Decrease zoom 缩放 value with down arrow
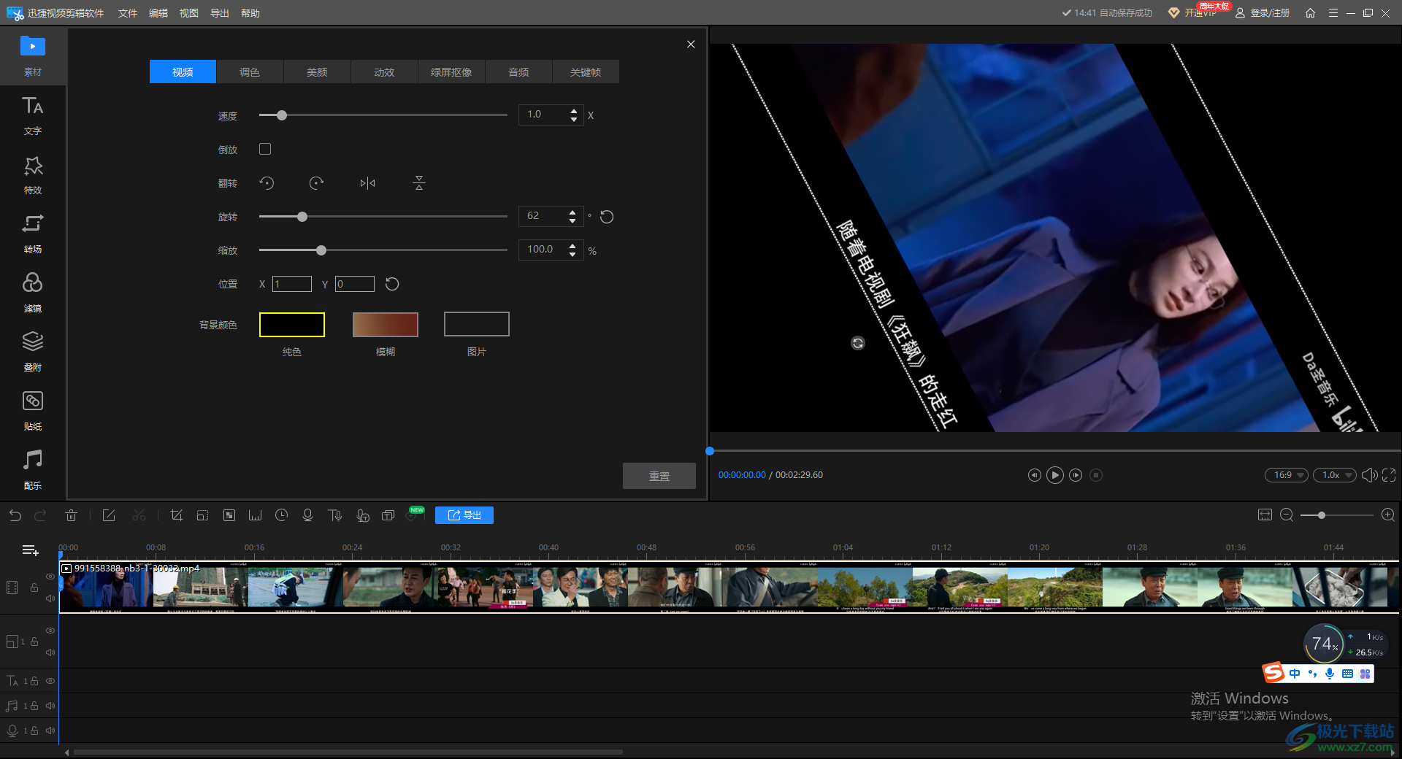 (572, 254)
